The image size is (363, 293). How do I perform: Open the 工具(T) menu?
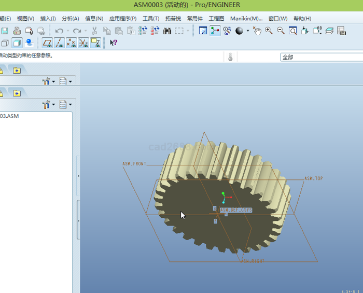(x=151, y=18)
